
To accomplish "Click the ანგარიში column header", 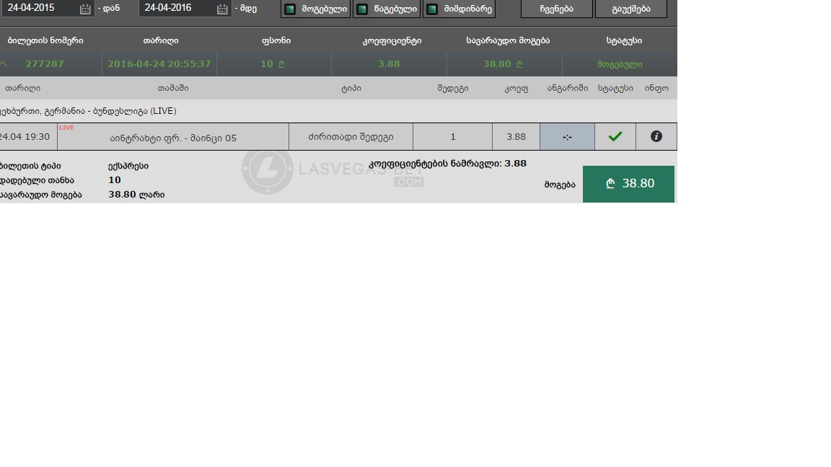I will pyautogui.click(x=568, y=88).
